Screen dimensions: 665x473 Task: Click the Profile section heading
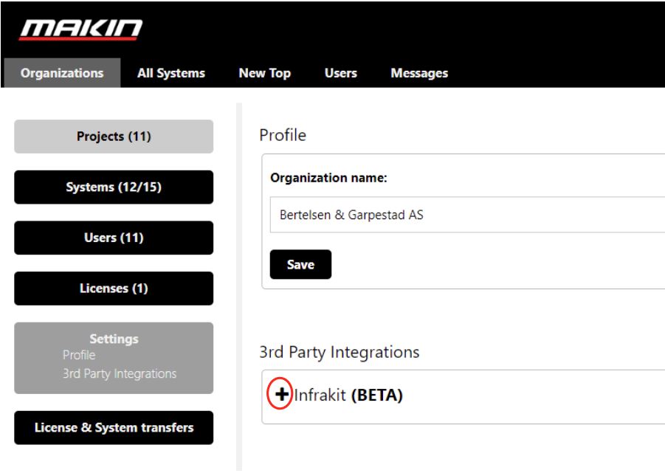tap(283, 135)
